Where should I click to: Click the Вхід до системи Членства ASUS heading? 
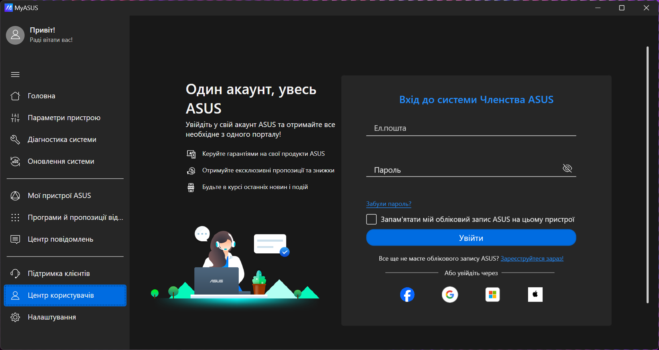[x=476, y=100]
